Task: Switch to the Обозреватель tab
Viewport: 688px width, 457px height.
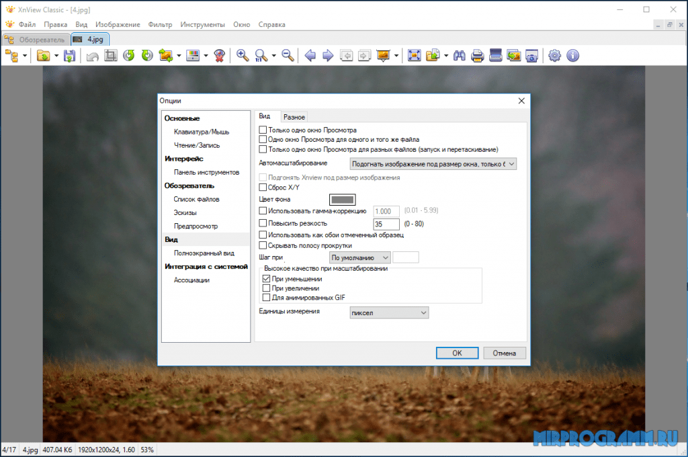Action: point(36,40)
